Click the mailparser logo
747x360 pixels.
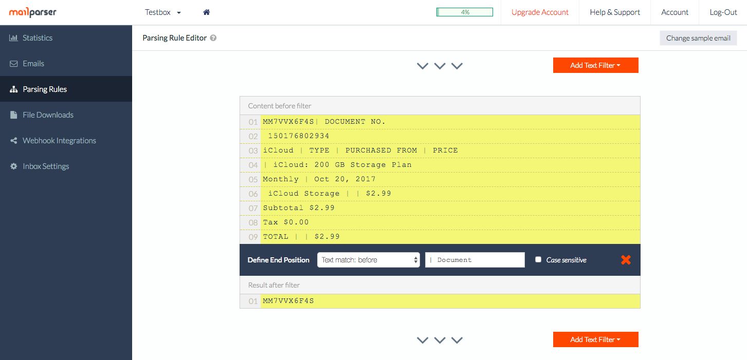pos(33,12)
